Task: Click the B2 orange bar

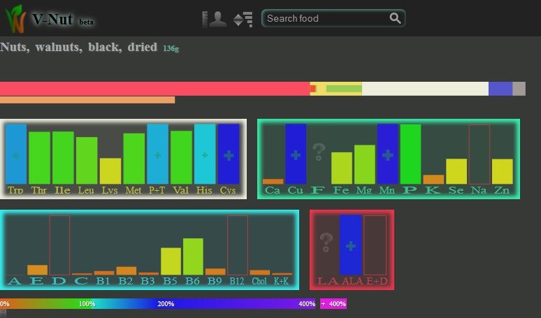Action: tap(127, 270)
